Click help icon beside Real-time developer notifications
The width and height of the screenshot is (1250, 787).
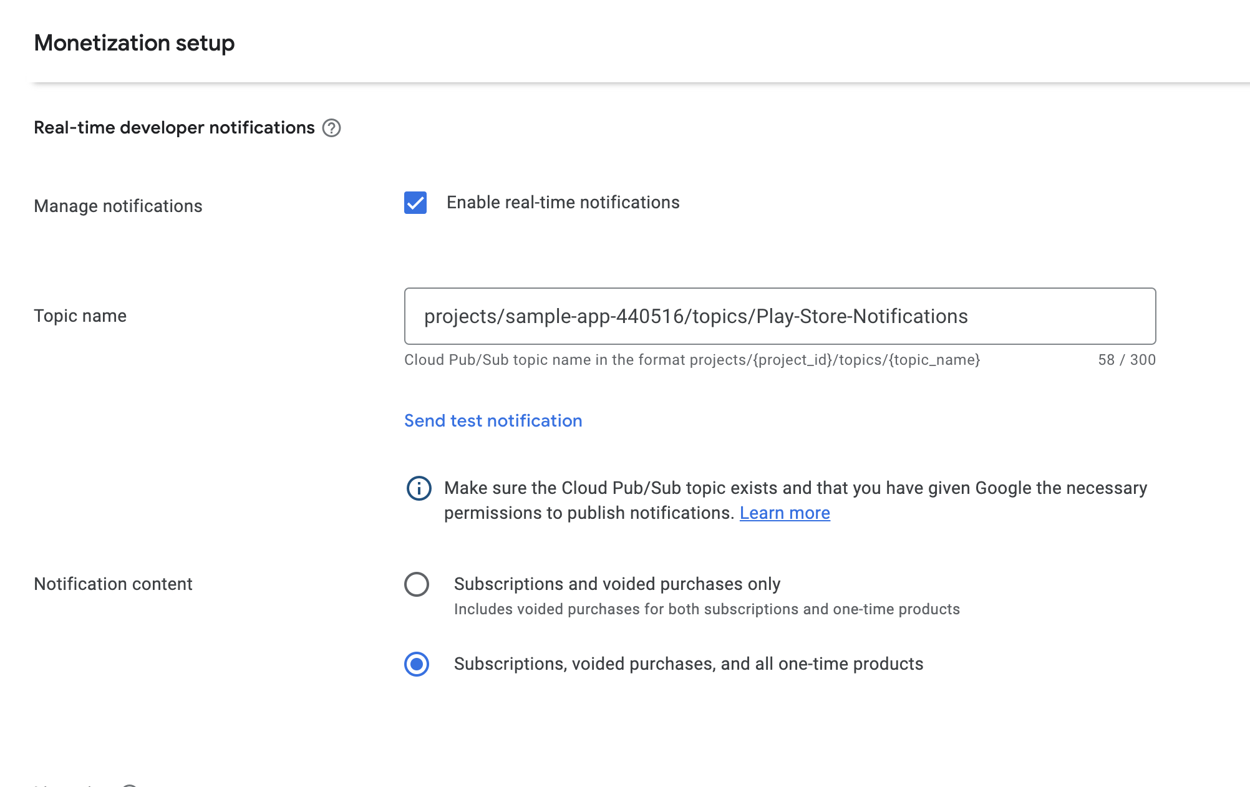pyautogui.click(x=331, y=128)
